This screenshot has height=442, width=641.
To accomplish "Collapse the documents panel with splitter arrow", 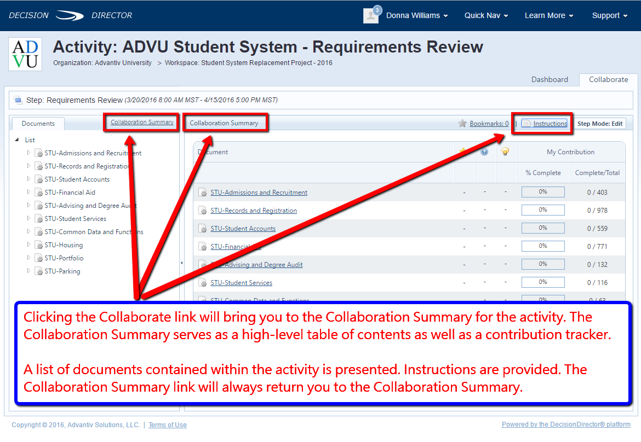I will [181, 263].
